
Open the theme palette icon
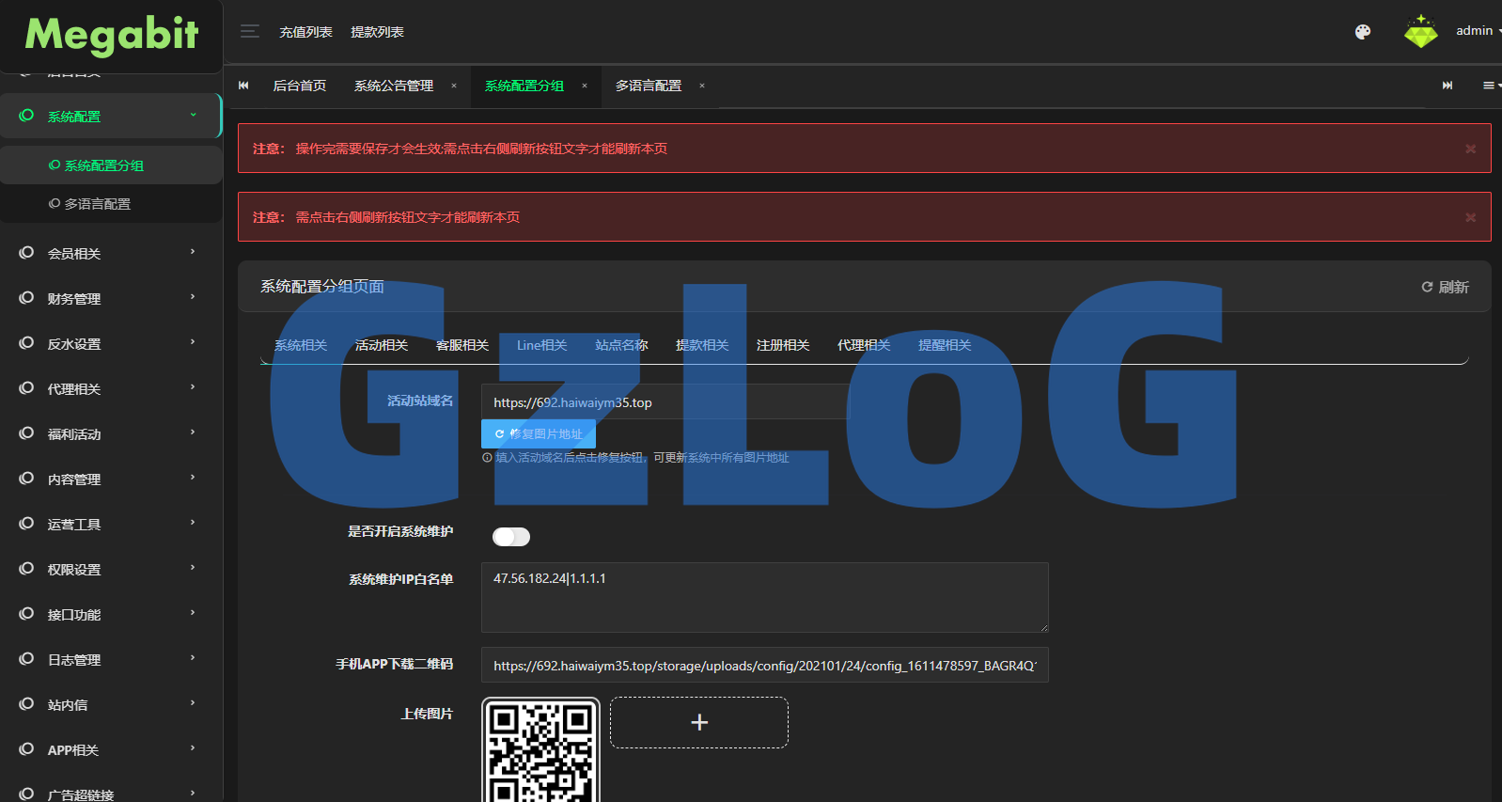[x=1362, y=32]
